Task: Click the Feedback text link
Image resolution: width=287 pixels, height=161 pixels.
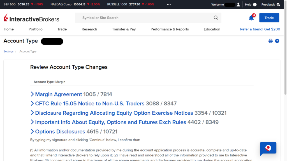Action: pyautogui.click(x=268, y=4)
